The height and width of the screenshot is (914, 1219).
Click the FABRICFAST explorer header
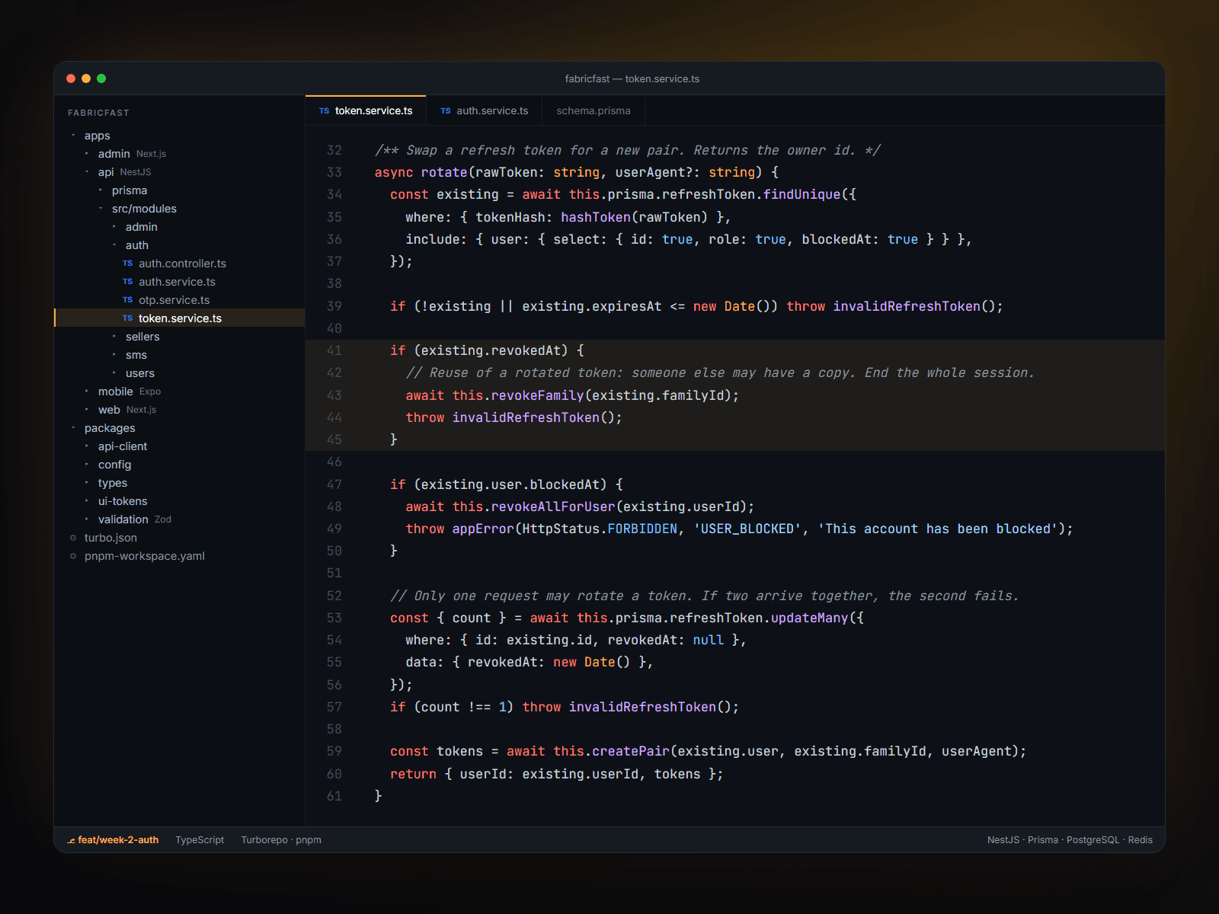pyautogui.click(x=98, y=113)
